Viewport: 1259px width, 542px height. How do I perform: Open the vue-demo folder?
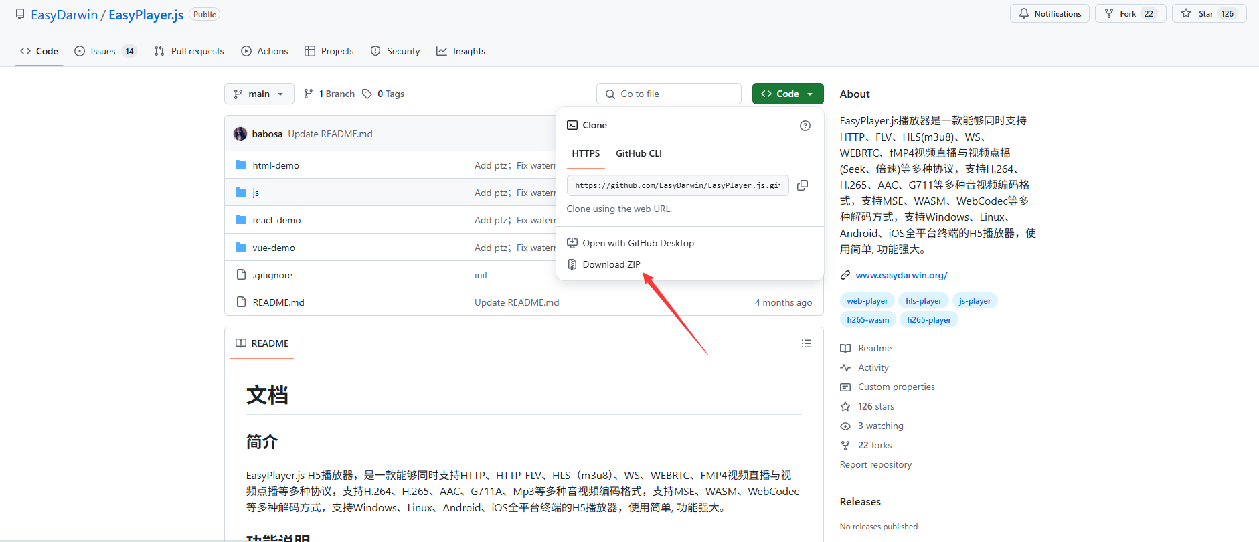(274, 248)
